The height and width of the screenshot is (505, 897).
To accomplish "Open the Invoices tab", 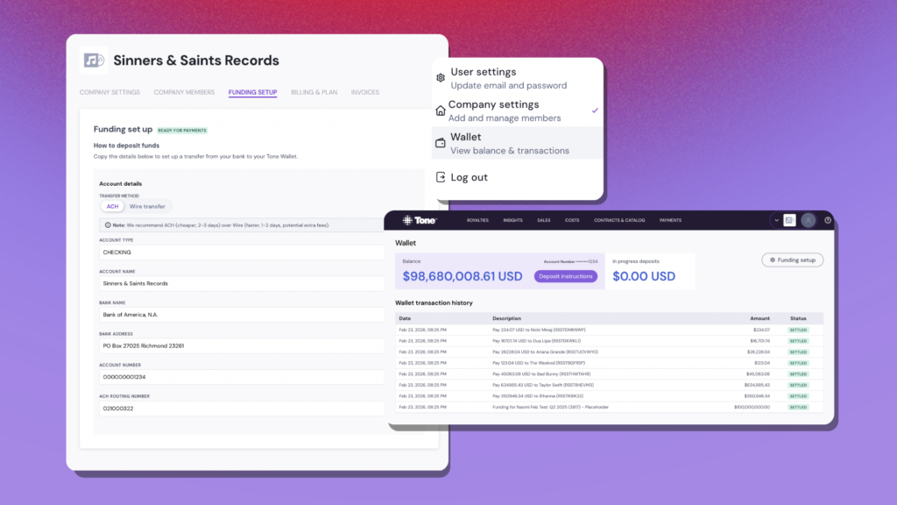I will [365, 92].
